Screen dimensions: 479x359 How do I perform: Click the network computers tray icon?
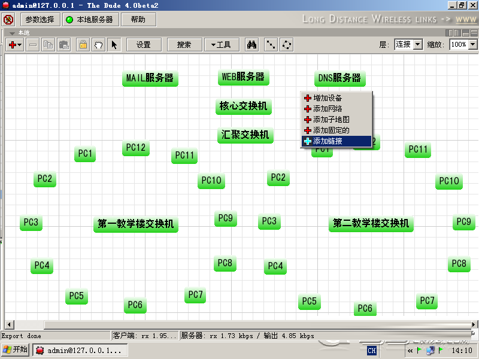click(431, 351)
